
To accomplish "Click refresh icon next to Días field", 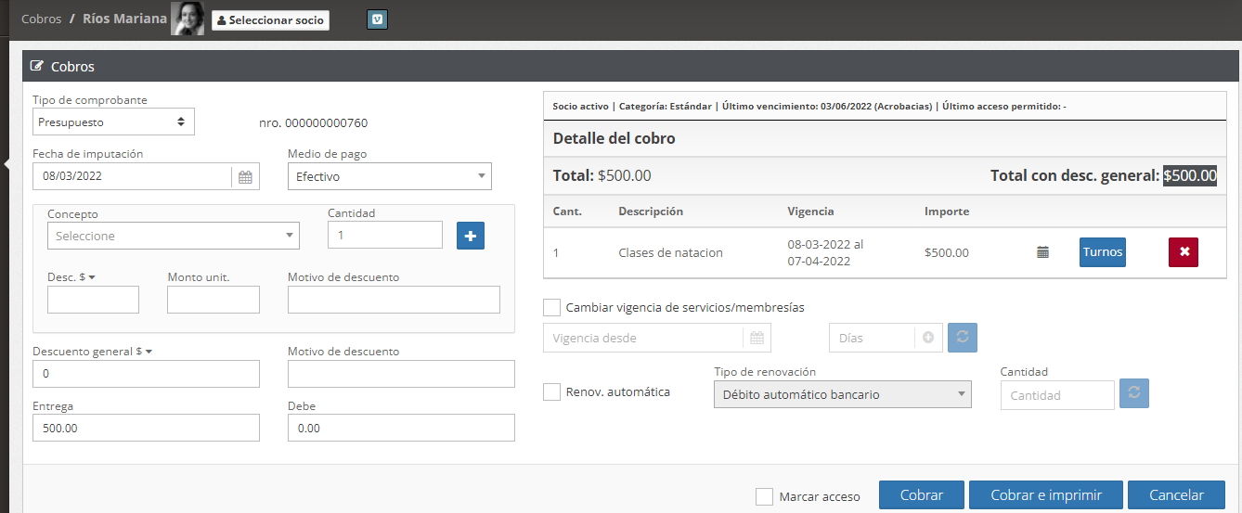I will (x=961, y=338).
